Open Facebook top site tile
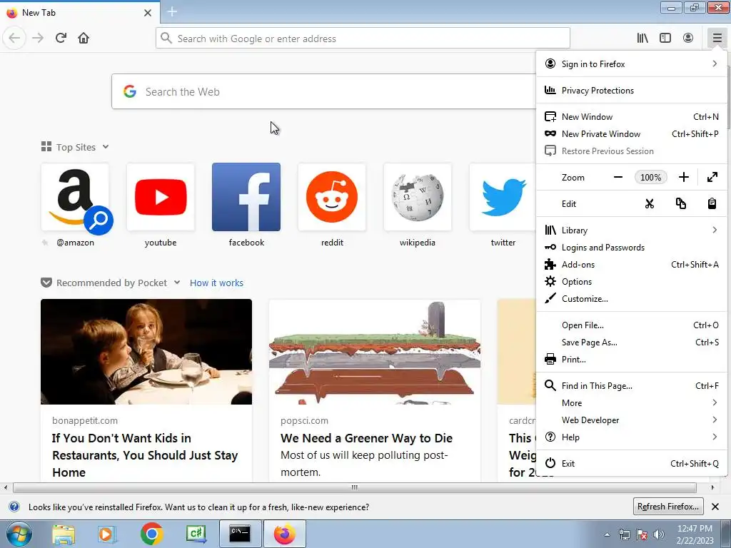The height and width of the screenshot is (548, 731). tap(246, 197)
